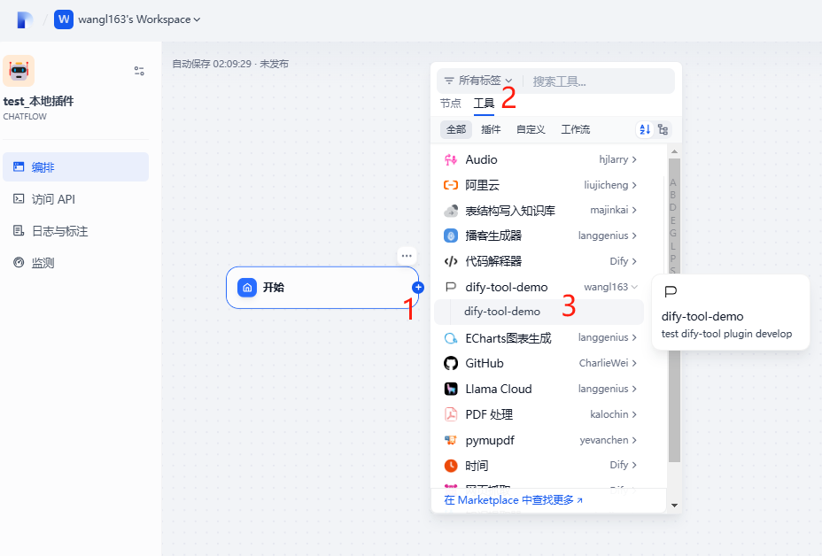The height and width of the screenshot is (556, 822).
Task: Click the 日志与标注 document icon
Action: pos(19,231)
